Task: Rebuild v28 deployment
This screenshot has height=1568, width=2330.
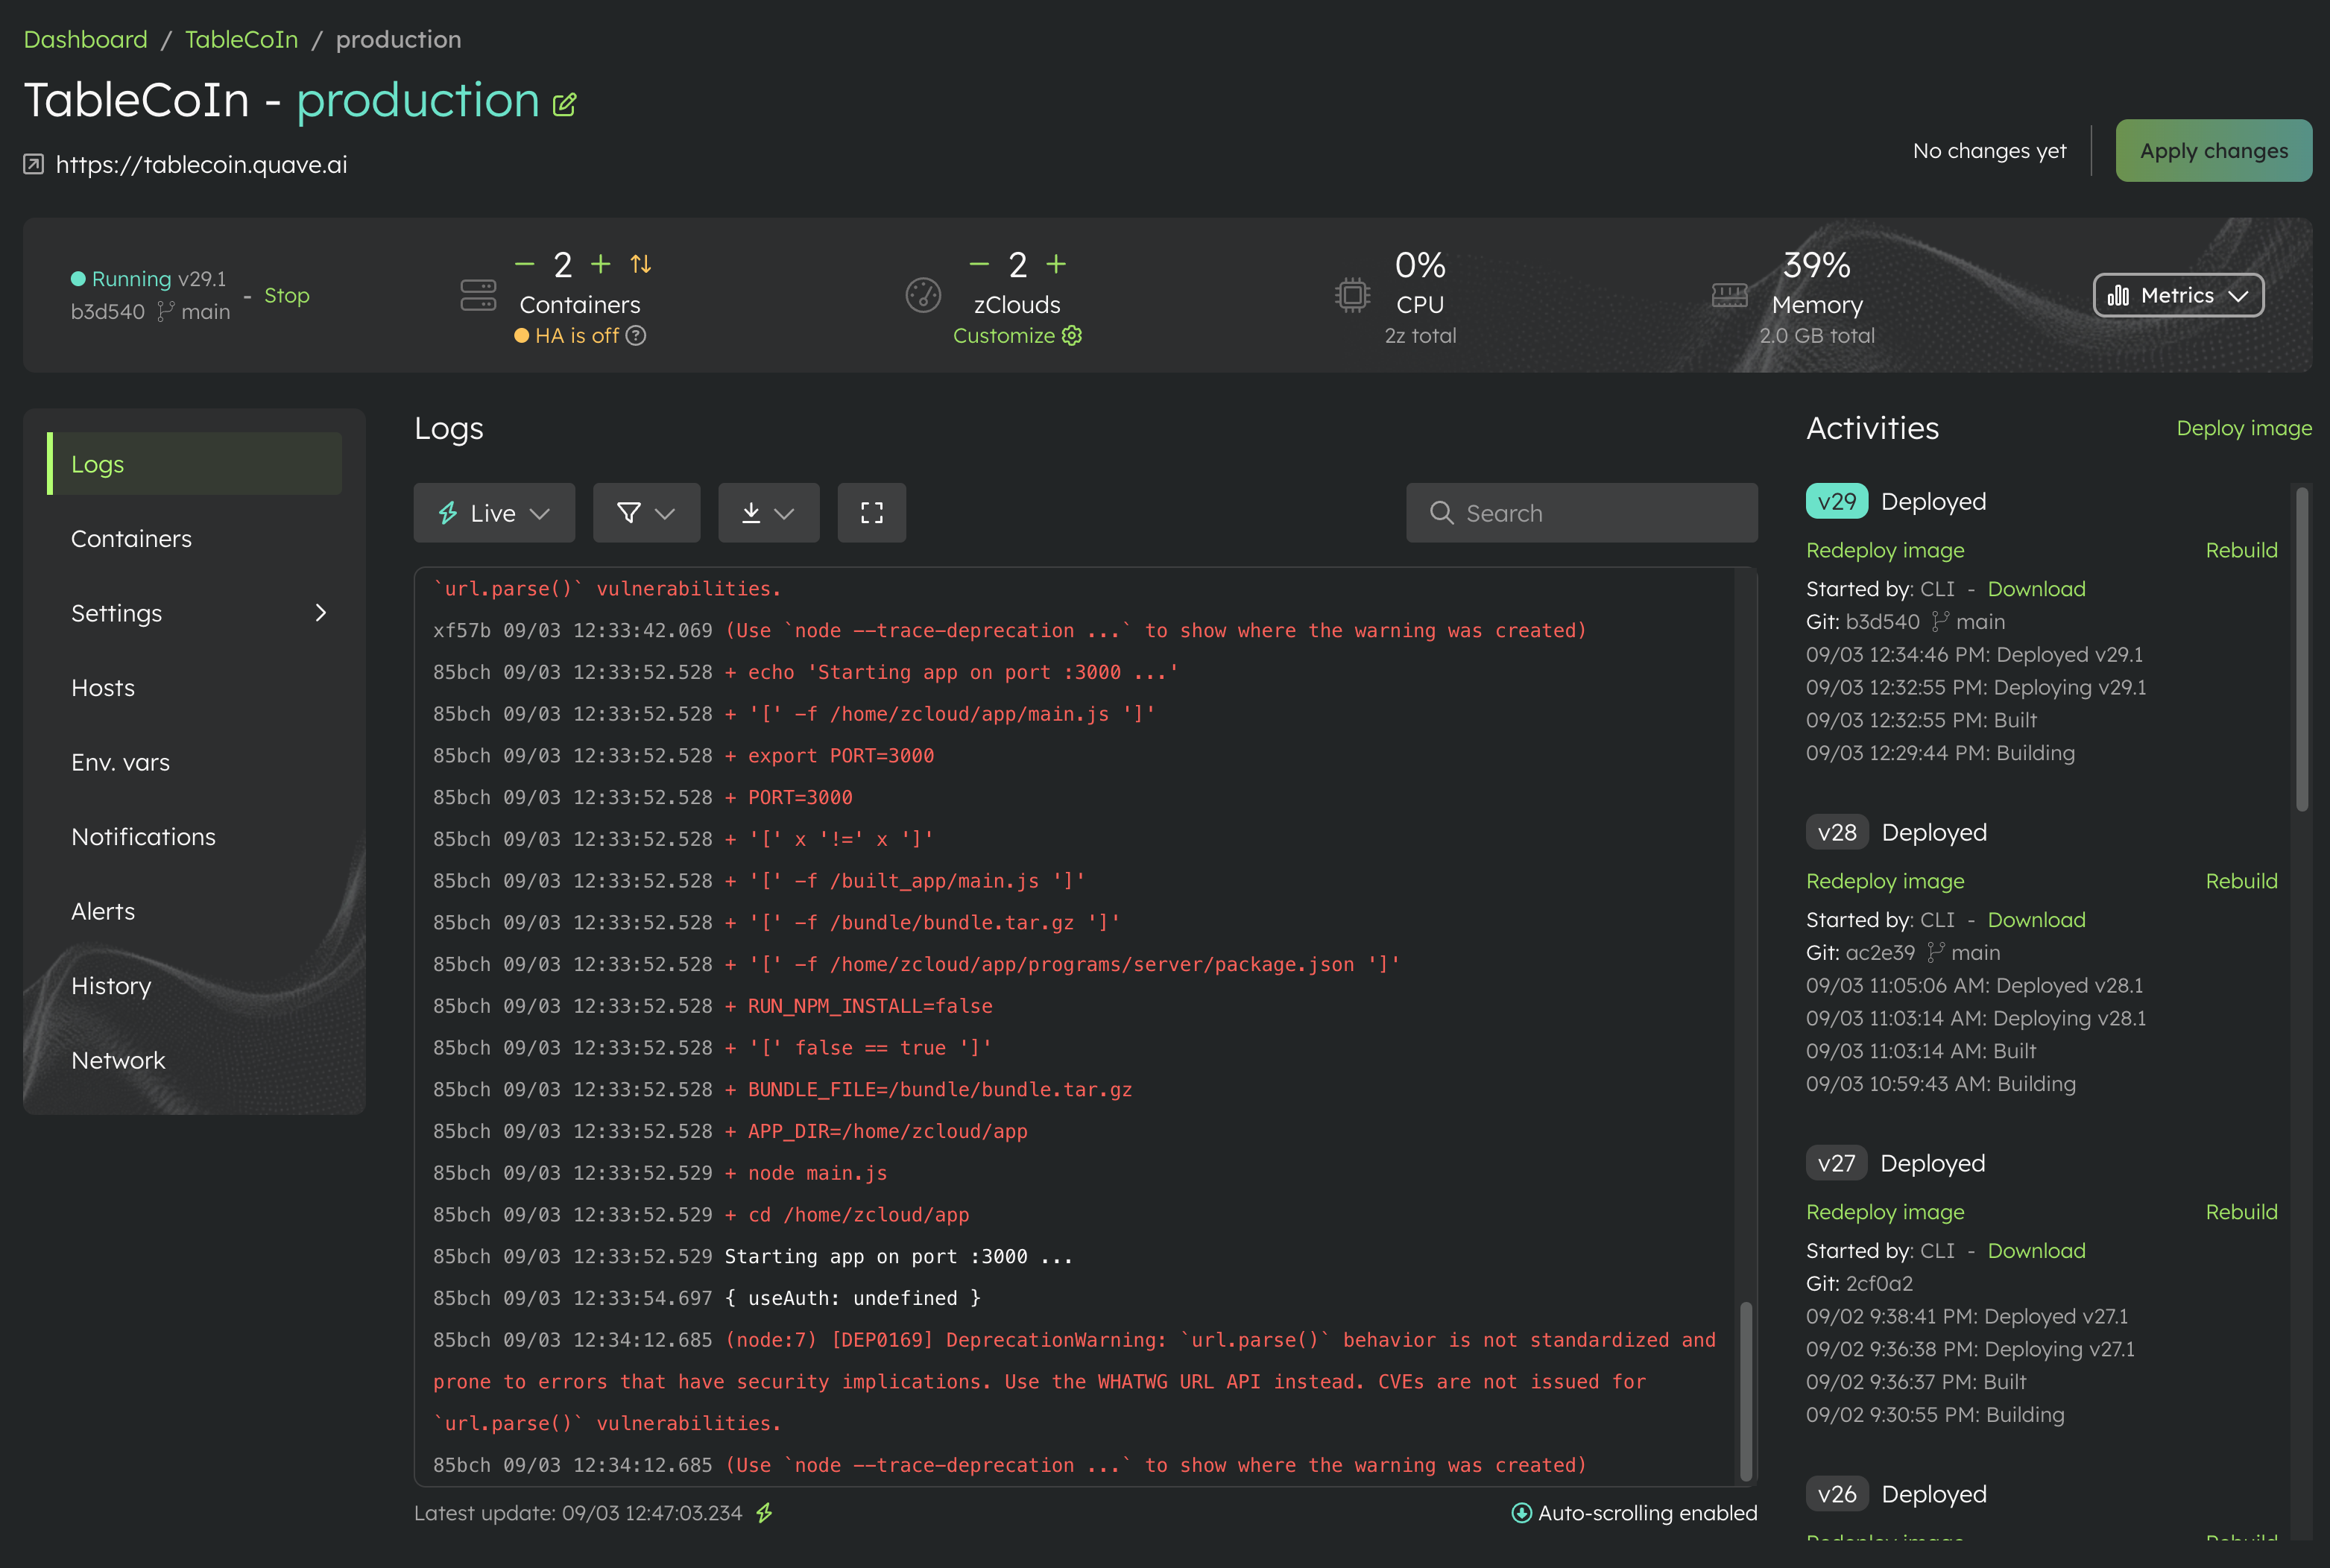Action: tap(2241, 881)
